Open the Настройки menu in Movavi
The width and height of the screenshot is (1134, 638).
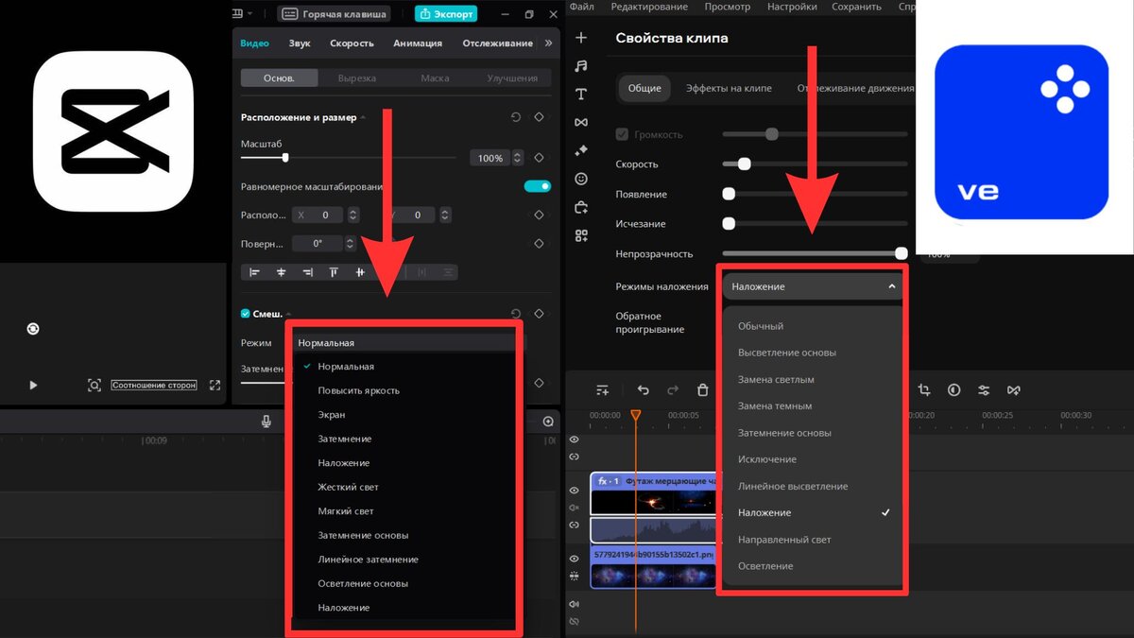click(792, 7)
